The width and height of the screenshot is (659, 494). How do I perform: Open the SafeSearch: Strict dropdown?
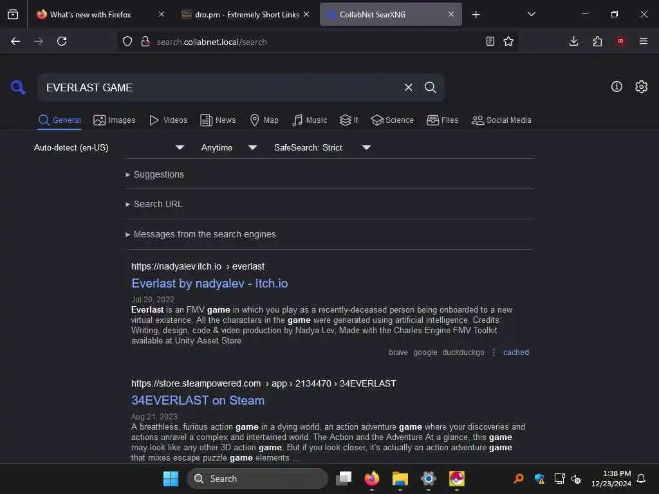322,147
